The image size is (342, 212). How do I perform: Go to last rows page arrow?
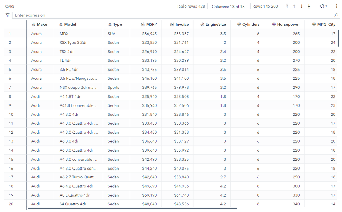click(x=309, y=6)
